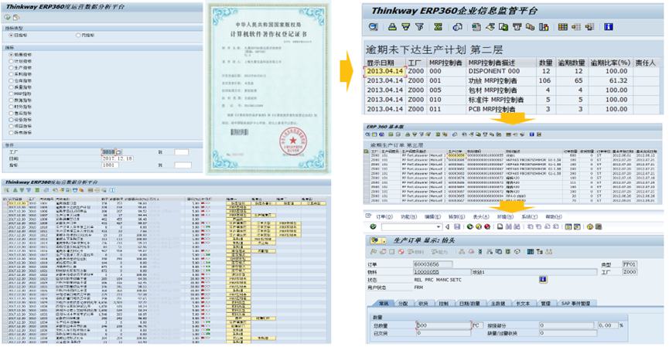Select the 计划指标 radio button

pos(11,61)
